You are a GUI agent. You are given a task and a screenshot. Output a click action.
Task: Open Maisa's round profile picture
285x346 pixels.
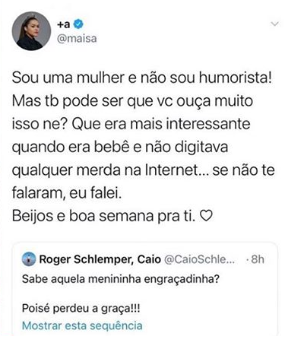coord(31,31)
